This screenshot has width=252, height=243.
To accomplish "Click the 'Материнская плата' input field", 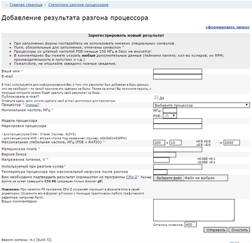I will point(178,149).
